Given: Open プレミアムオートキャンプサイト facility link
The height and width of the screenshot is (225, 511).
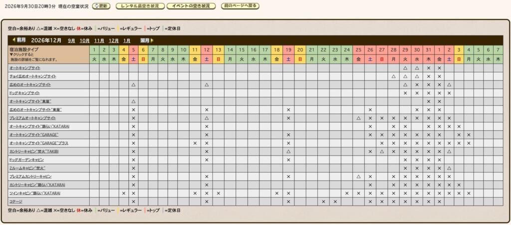Looking at the screenshot, I should 32,118.
